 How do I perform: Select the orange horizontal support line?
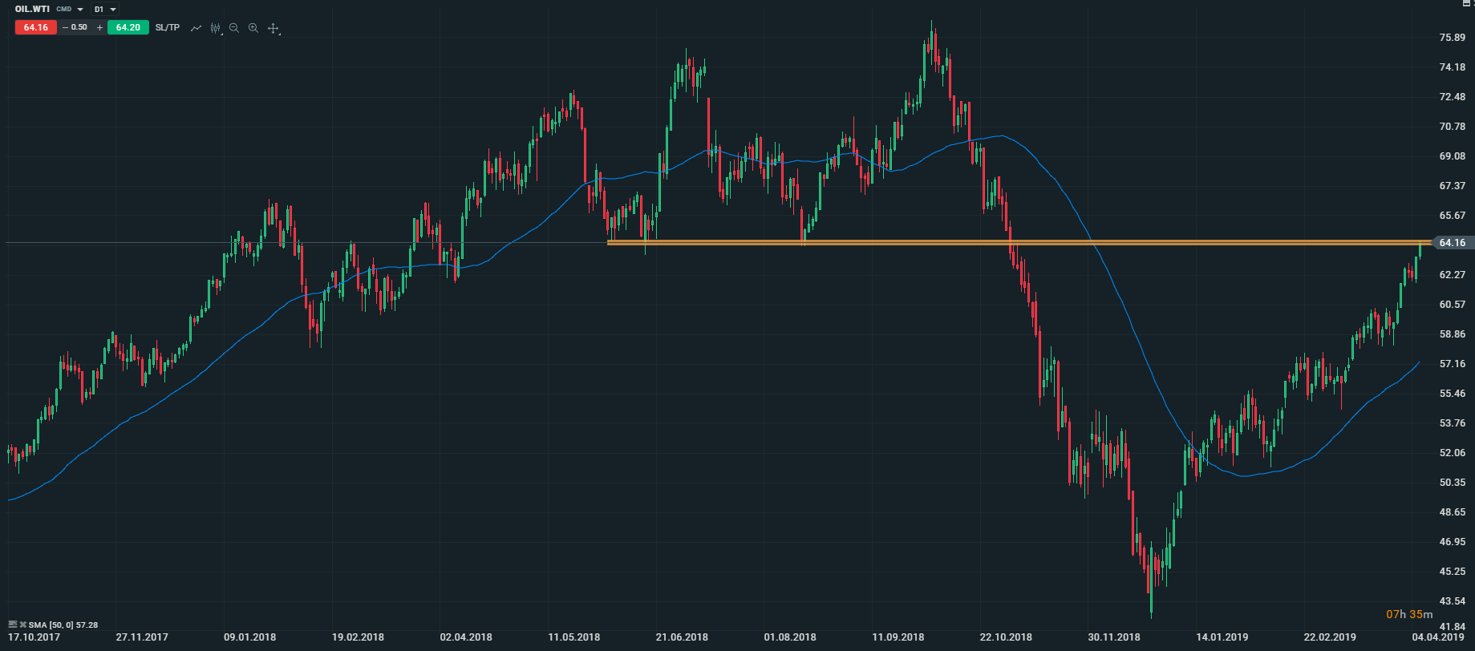coord(882,242)
